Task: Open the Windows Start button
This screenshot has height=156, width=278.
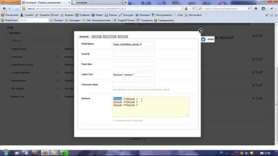Action: click(x=6, y=153)
